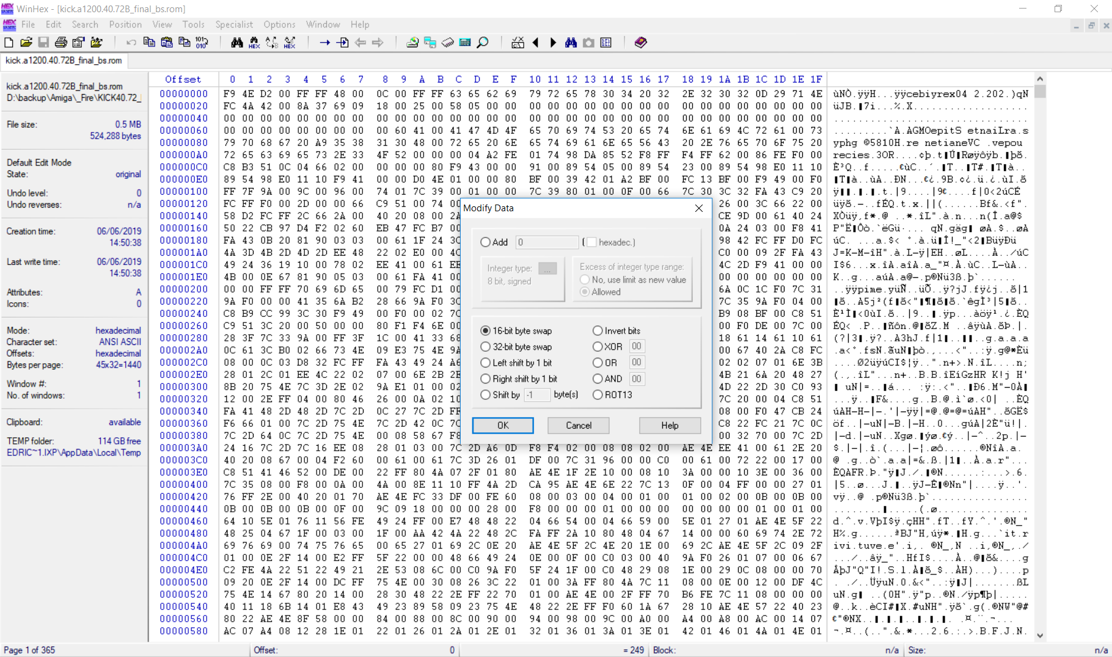Click the Go To Offset arrow icon
Viewport: 1112px width, 657px height.
pyautogui.click(x=325, y=42)
